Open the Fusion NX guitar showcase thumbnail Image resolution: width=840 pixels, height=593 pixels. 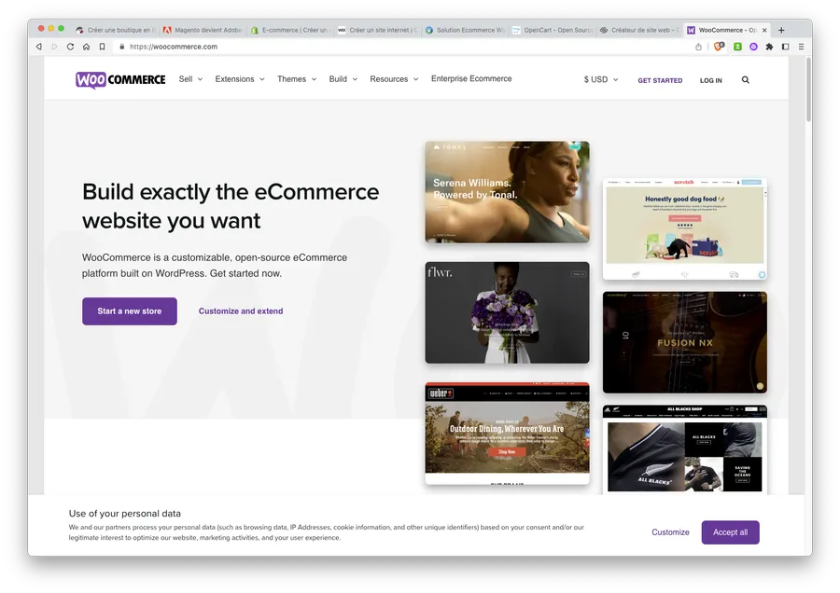tap(685, 342)
